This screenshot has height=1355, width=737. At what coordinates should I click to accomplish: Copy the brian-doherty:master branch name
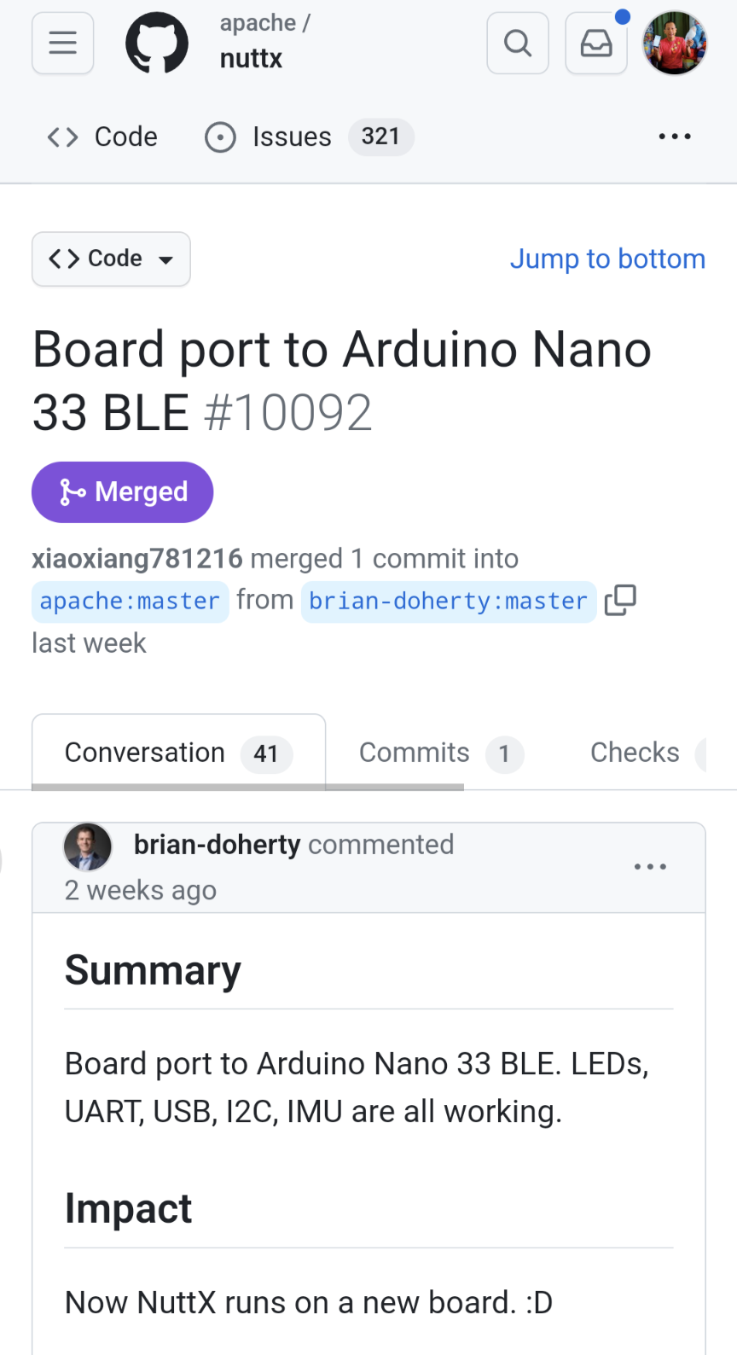(620, 600)
